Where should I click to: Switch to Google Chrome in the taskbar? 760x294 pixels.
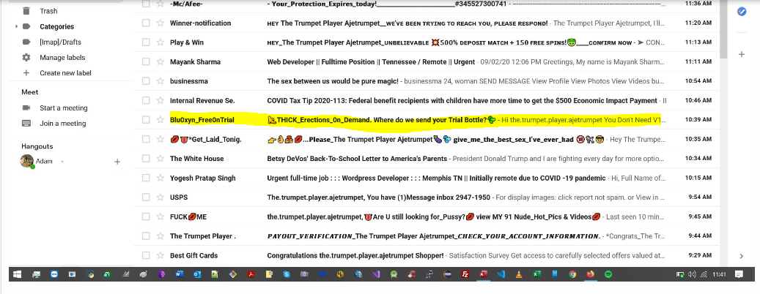(572, 274)
